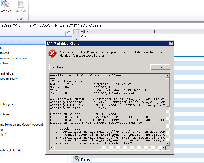Collapse error details with Details button
This screenshot has height=163, width=204.
[x=59, y=67]
